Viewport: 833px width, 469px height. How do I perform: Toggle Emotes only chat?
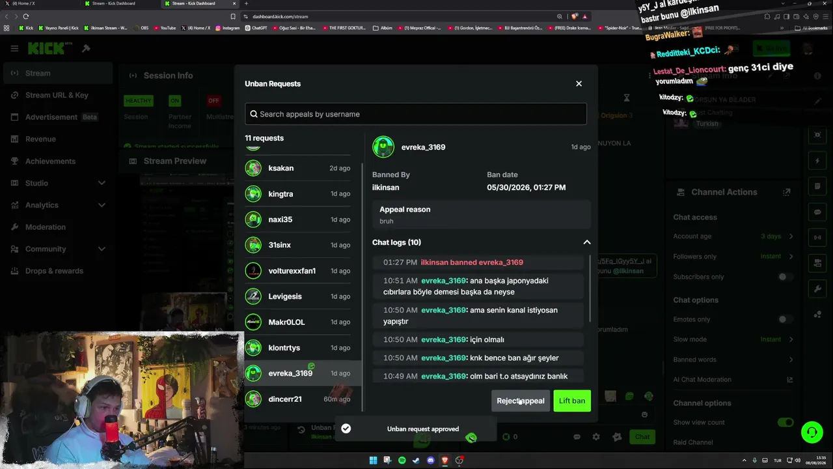785,319
